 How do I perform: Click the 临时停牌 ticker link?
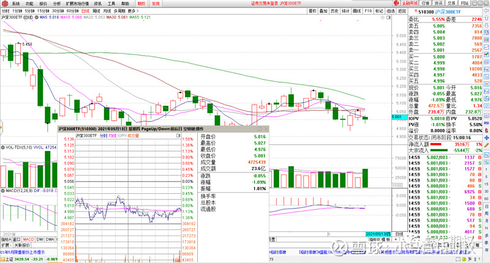click(x=279, y=252)
